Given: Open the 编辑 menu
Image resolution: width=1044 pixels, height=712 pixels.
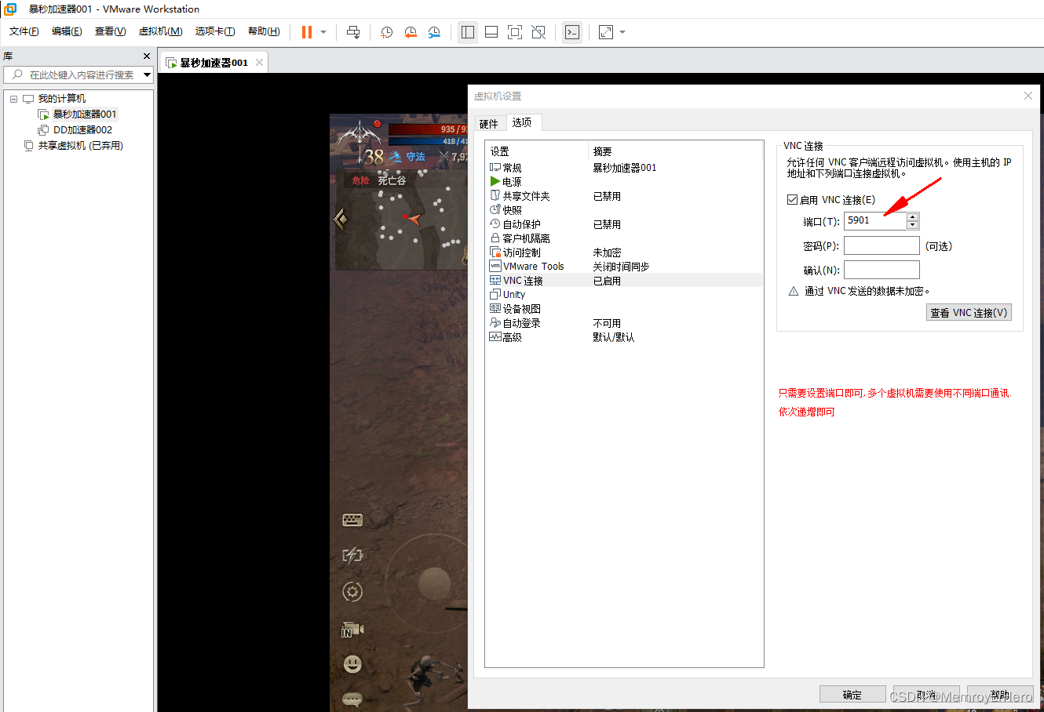Looking at the screenshot, I should (67, 31).
